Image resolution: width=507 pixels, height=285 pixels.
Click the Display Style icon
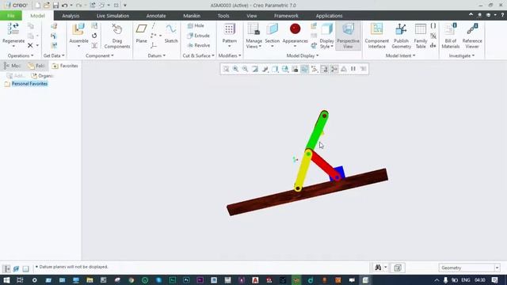pos(327,29)
